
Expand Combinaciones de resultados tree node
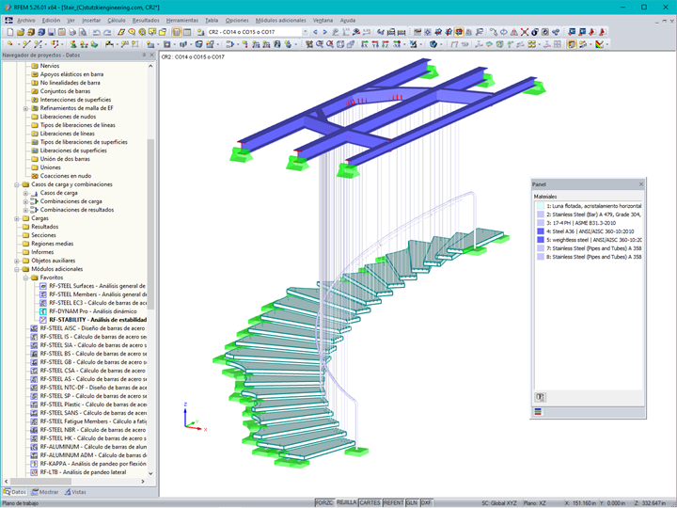click(x=25, y=210)
